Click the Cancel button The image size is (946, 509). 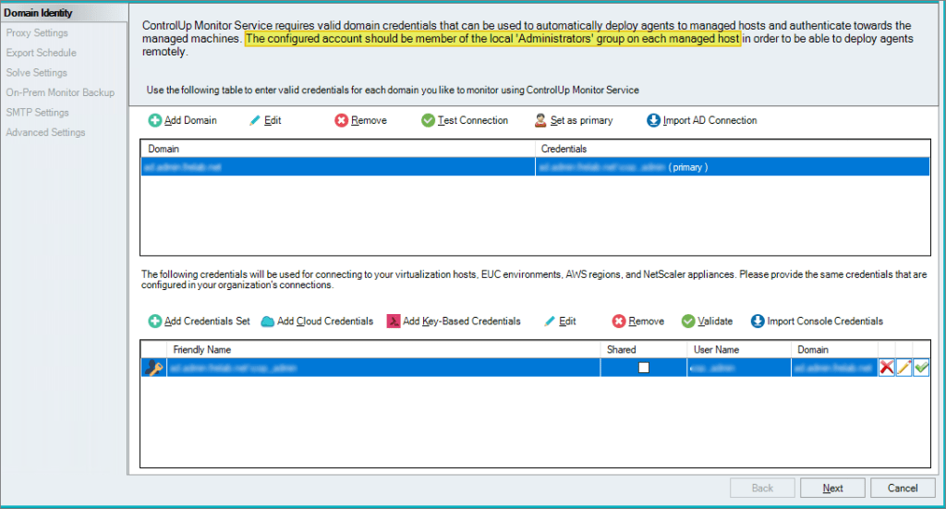(902, 488)
